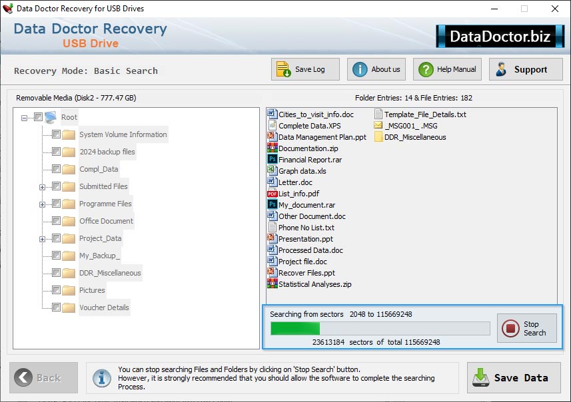Select the Processed Data.doc file name
Image resolution: width=571 pixels, height=402 pixels.
tap(310, 250)
